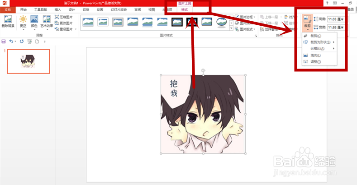Apply the double black frame picture style
Image resolution: width=357 pixels, height=185 pixels.
177,22
